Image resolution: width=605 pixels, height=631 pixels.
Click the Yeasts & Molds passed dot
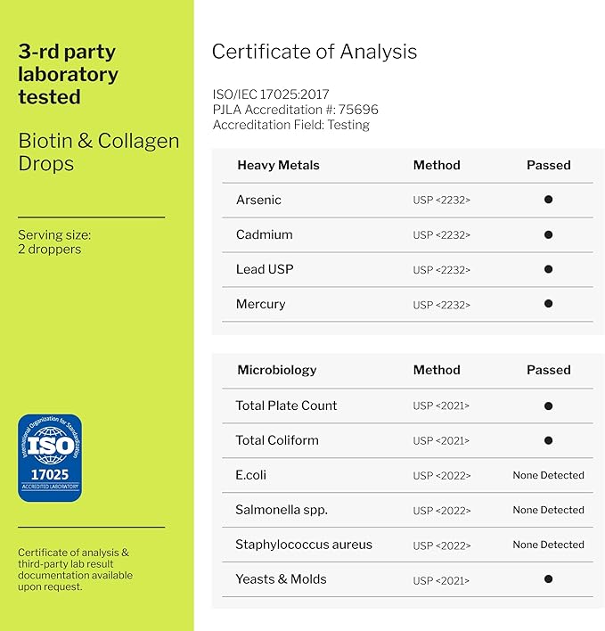tap(548, 579)
